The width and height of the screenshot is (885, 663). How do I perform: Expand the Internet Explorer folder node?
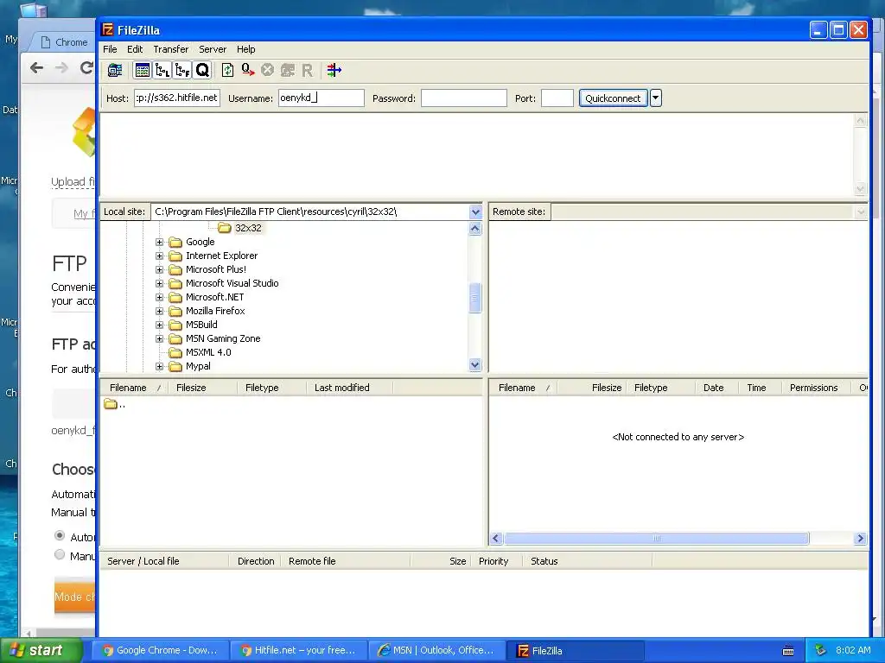[160, 256]
